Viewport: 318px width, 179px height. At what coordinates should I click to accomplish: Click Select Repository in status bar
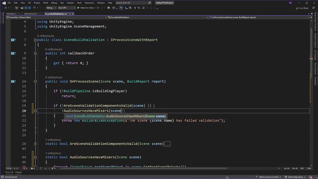(x=295, y=177)
